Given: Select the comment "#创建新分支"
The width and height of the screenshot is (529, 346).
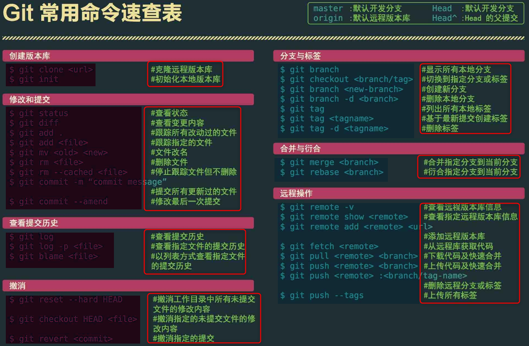Looking at the screenshot, I should [444, 89].
